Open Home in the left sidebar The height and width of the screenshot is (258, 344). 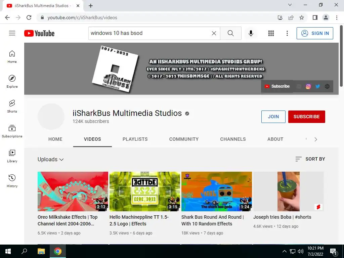coord(12,57)
